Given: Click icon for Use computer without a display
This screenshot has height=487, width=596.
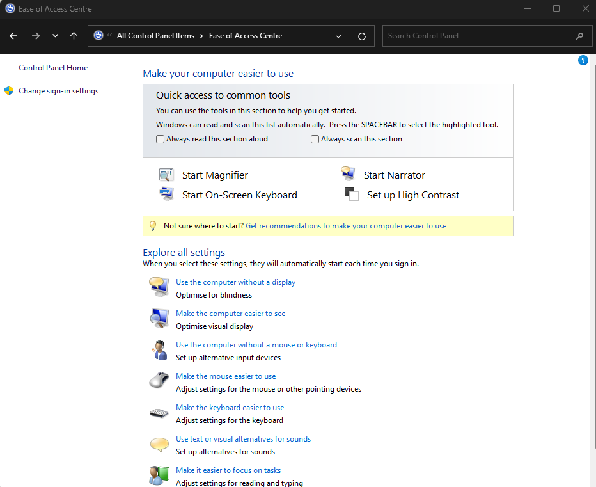Looking at the screenshot, I should coord(159,287).
